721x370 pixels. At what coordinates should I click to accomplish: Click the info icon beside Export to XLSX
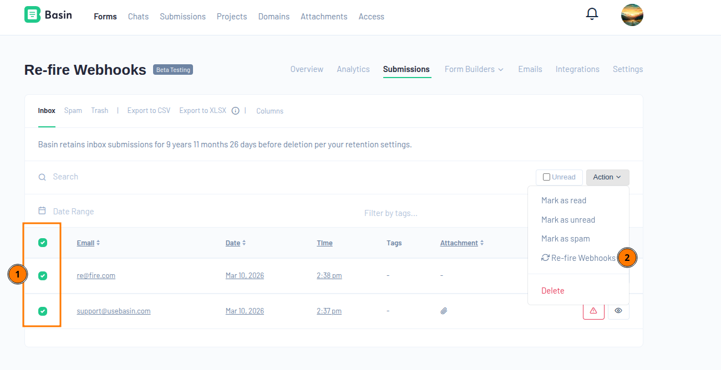(235, 111)
